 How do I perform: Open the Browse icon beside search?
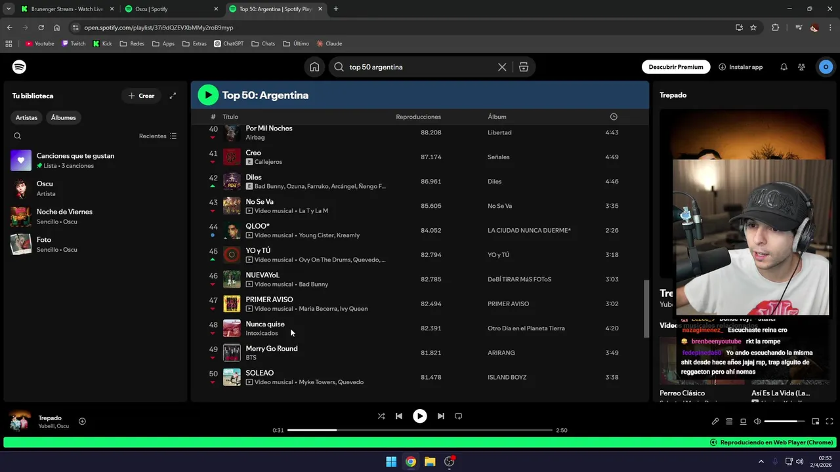click(x=523, y=67)
